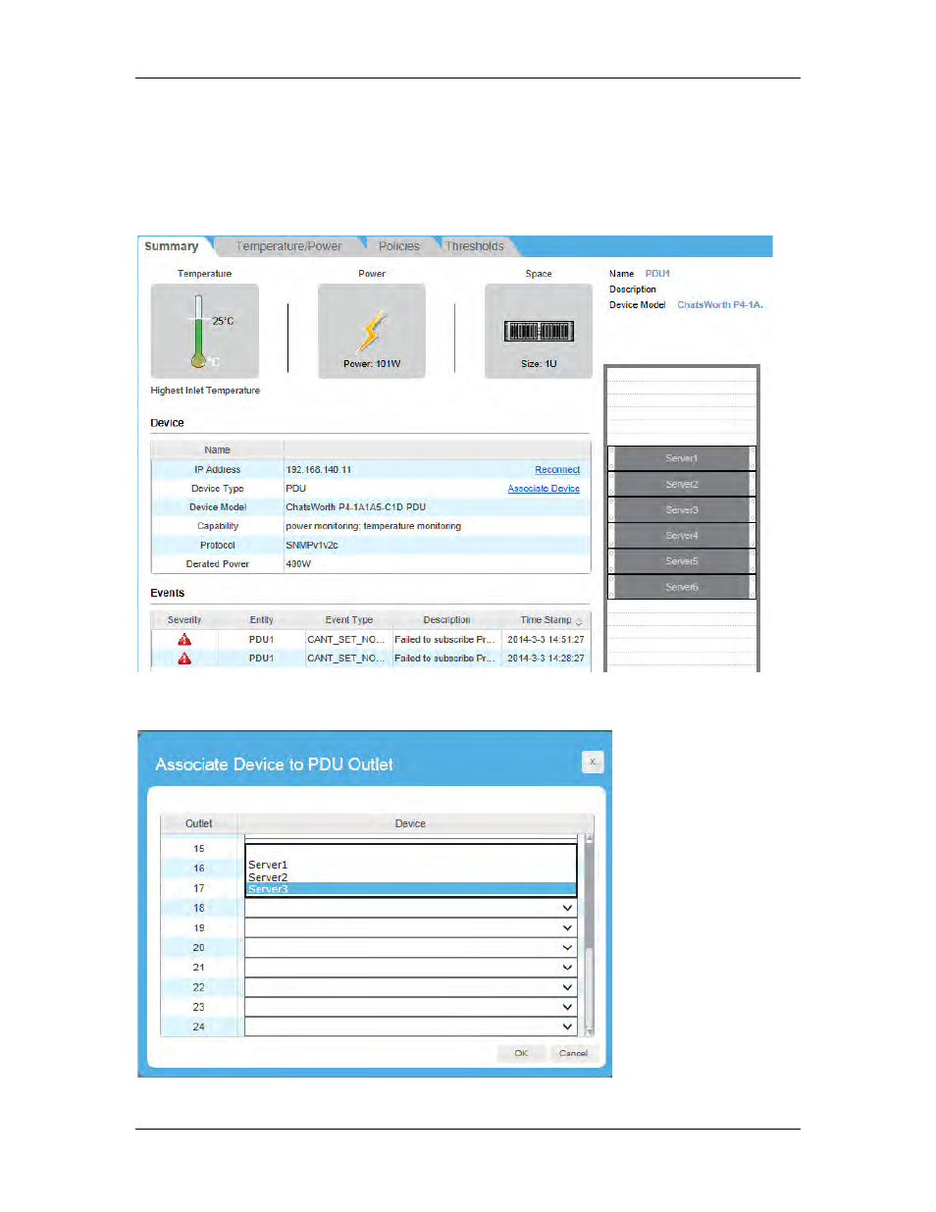Click the Device column header in dialog
This screenshot has height=1212, width=936.
point(410,823)
